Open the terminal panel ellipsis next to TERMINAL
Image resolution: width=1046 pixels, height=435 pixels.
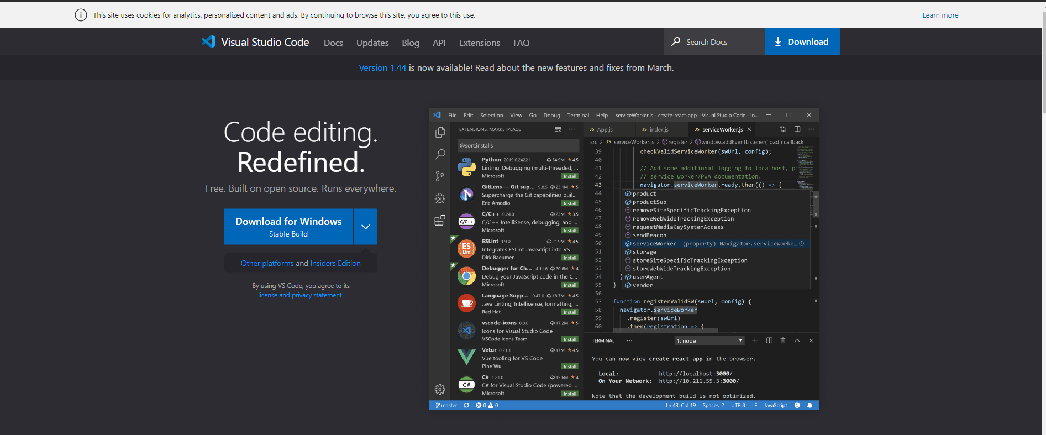coord(629,340)
